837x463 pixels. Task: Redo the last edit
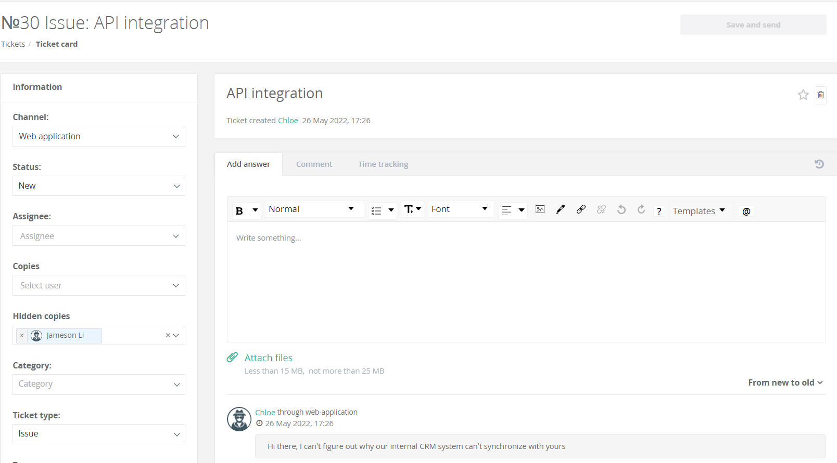pos(641,209)
